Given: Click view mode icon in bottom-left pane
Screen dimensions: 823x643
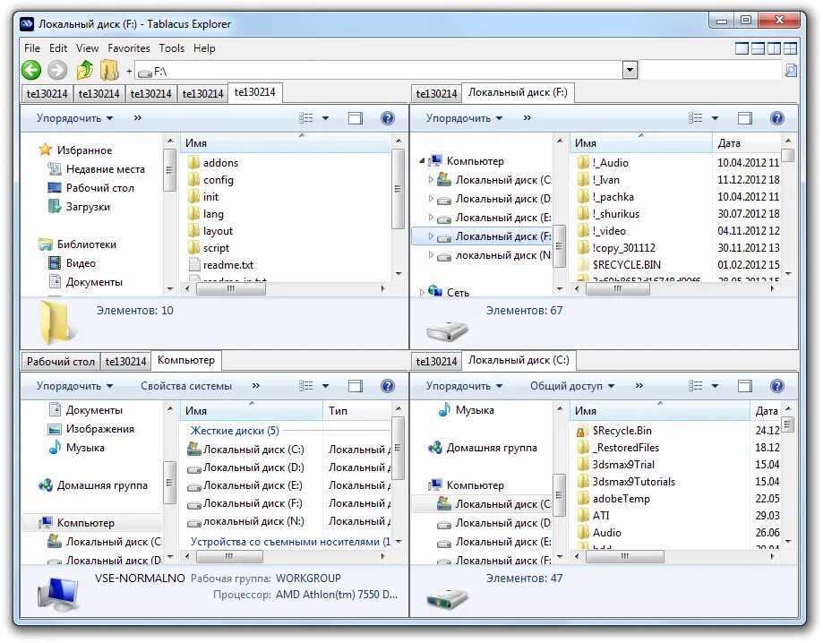Looking at the screenshot, I should click(x=306, y=386).
